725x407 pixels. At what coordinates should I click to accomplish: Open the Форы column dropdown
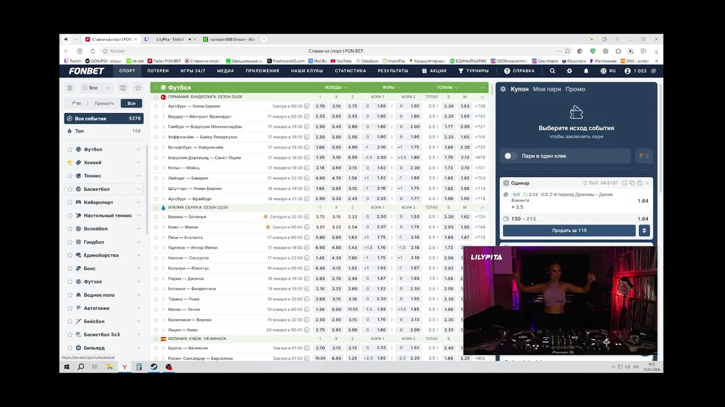[x=391, y=88]
